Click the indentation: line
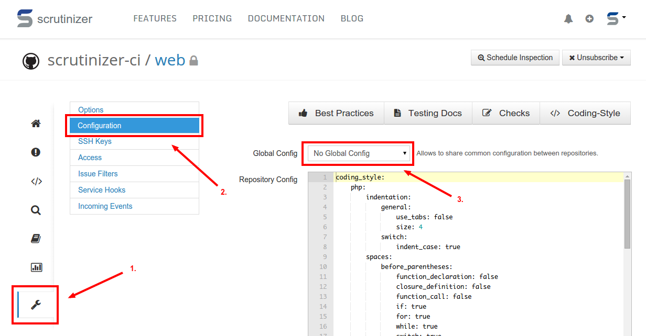646x336 pixels. click(389, 197)
